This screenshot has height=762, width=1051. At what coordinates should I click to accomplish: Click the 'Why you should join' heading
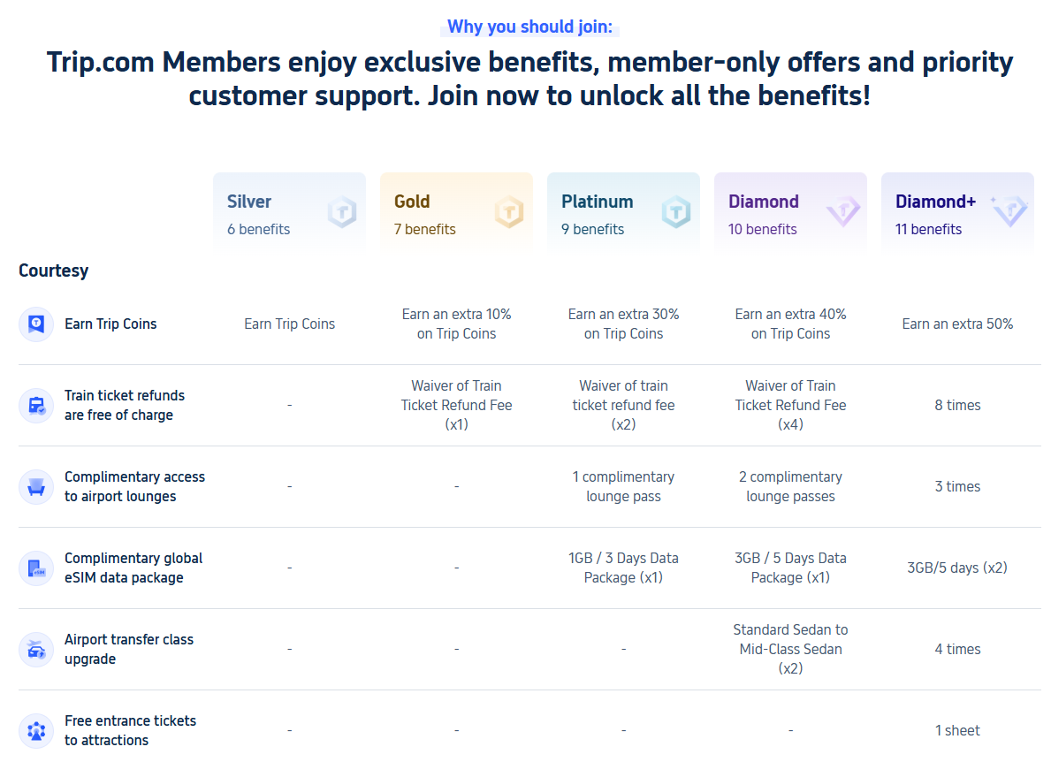(x=529, y=27)
